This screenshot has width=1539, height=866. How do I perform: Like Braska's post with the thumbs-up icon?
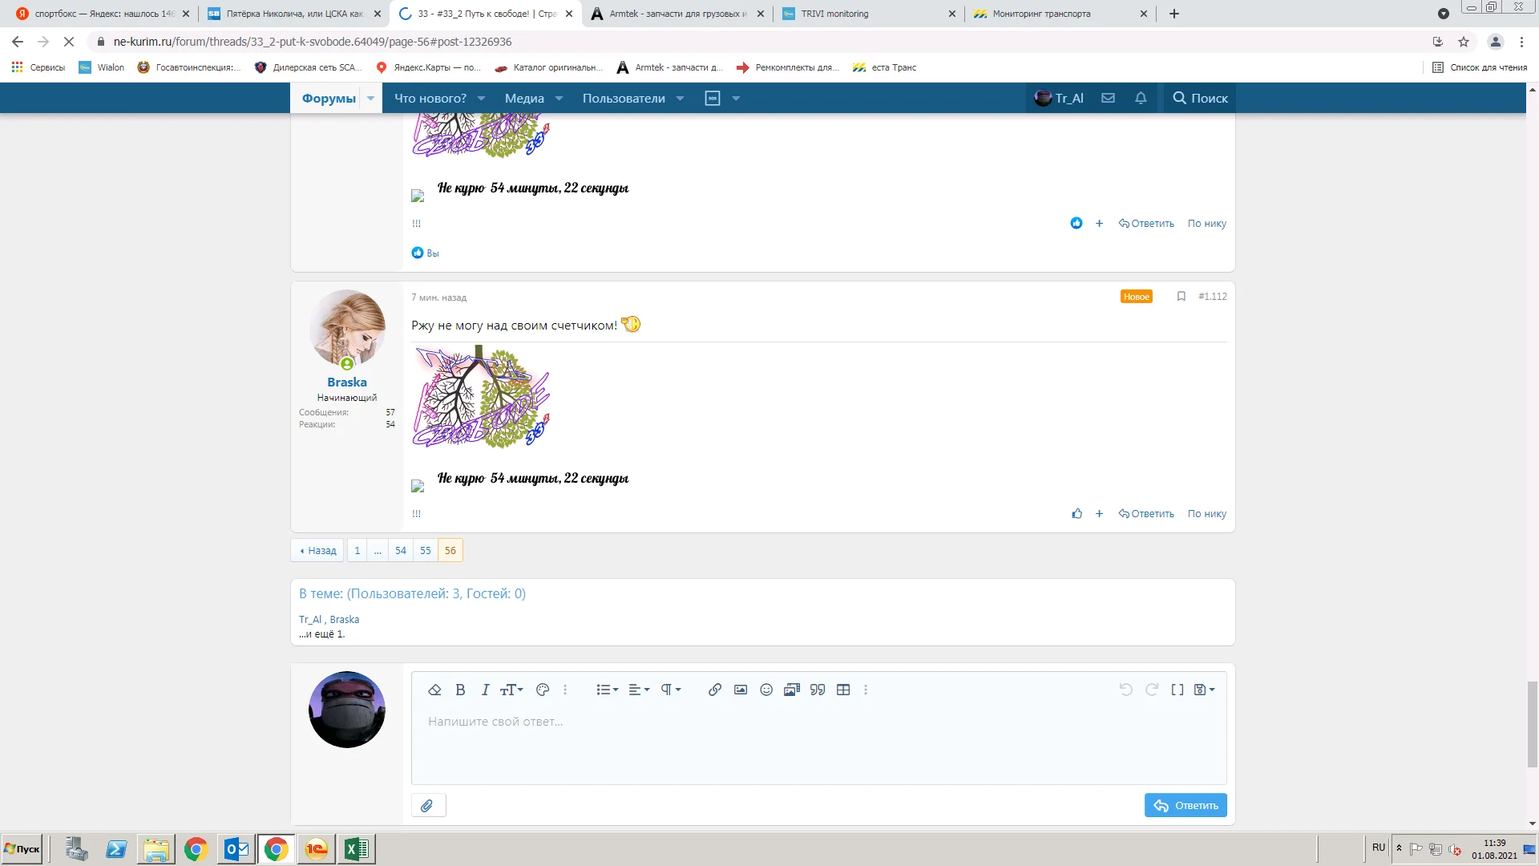tap(1077, 513)
